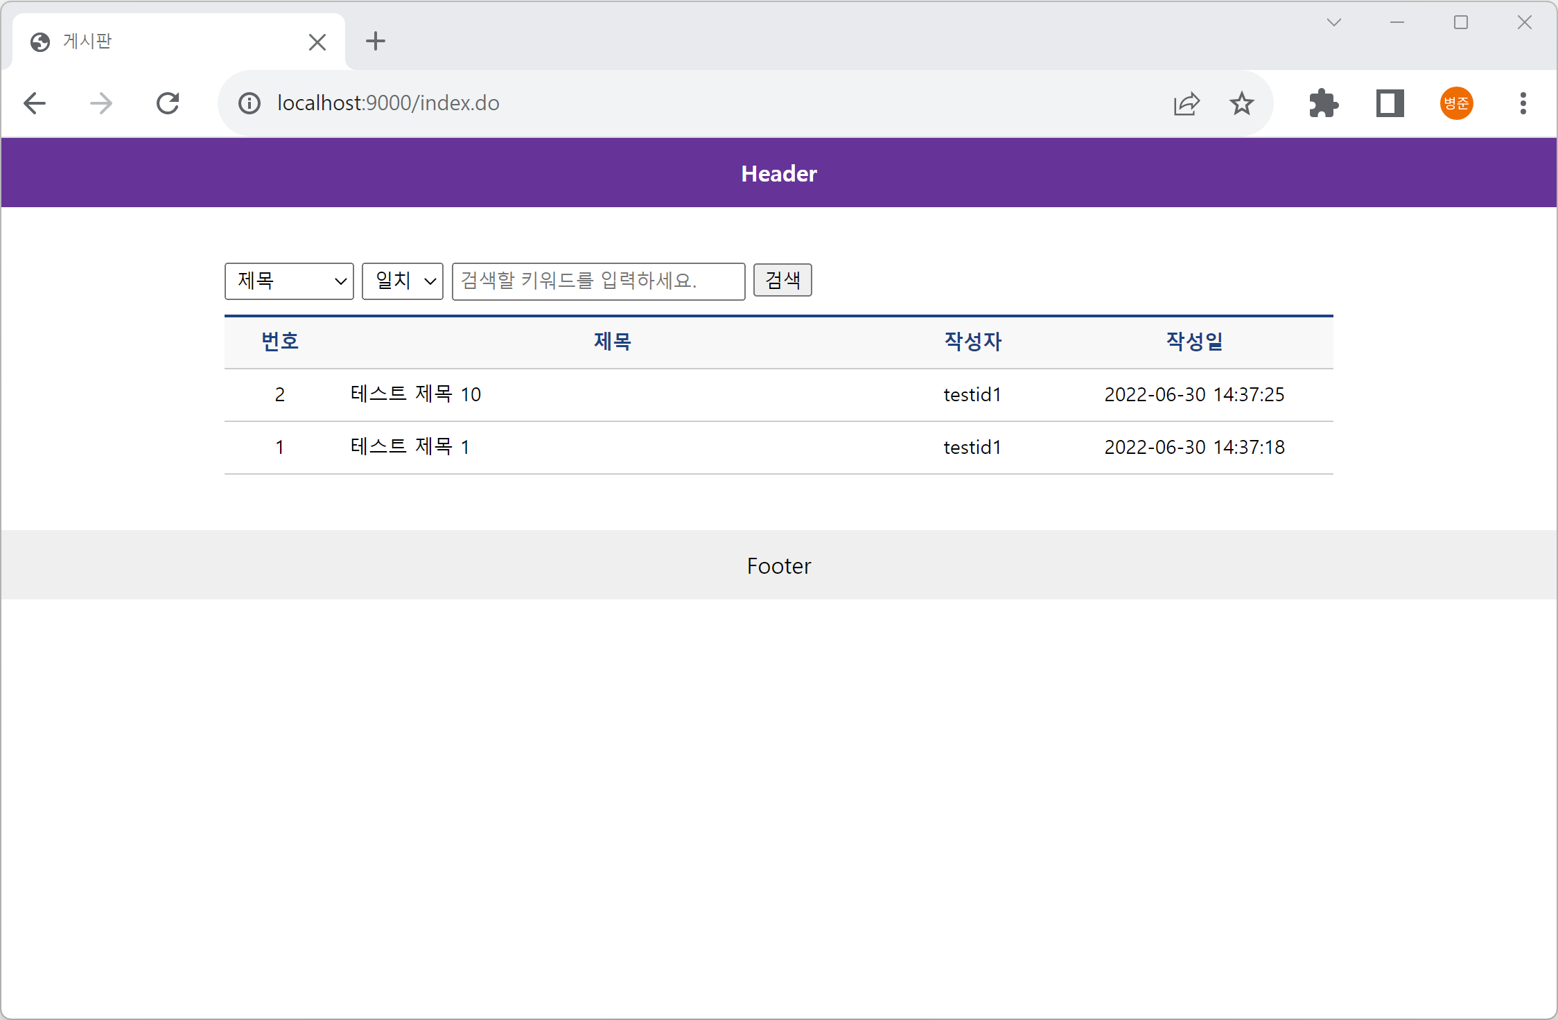
Task: Focus the keyword search input field
Action: (x=598, y=281)
